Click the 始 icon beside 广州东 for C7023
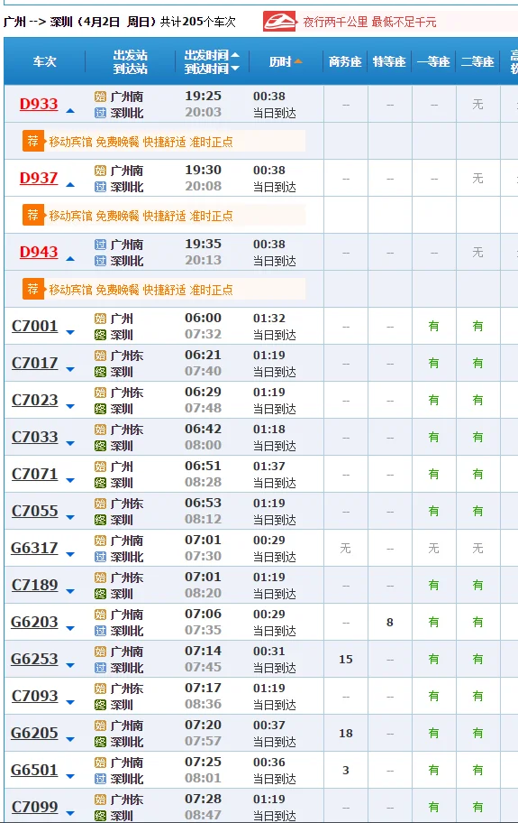The width and height of the screenshot is (518, 823). point(101,393)
